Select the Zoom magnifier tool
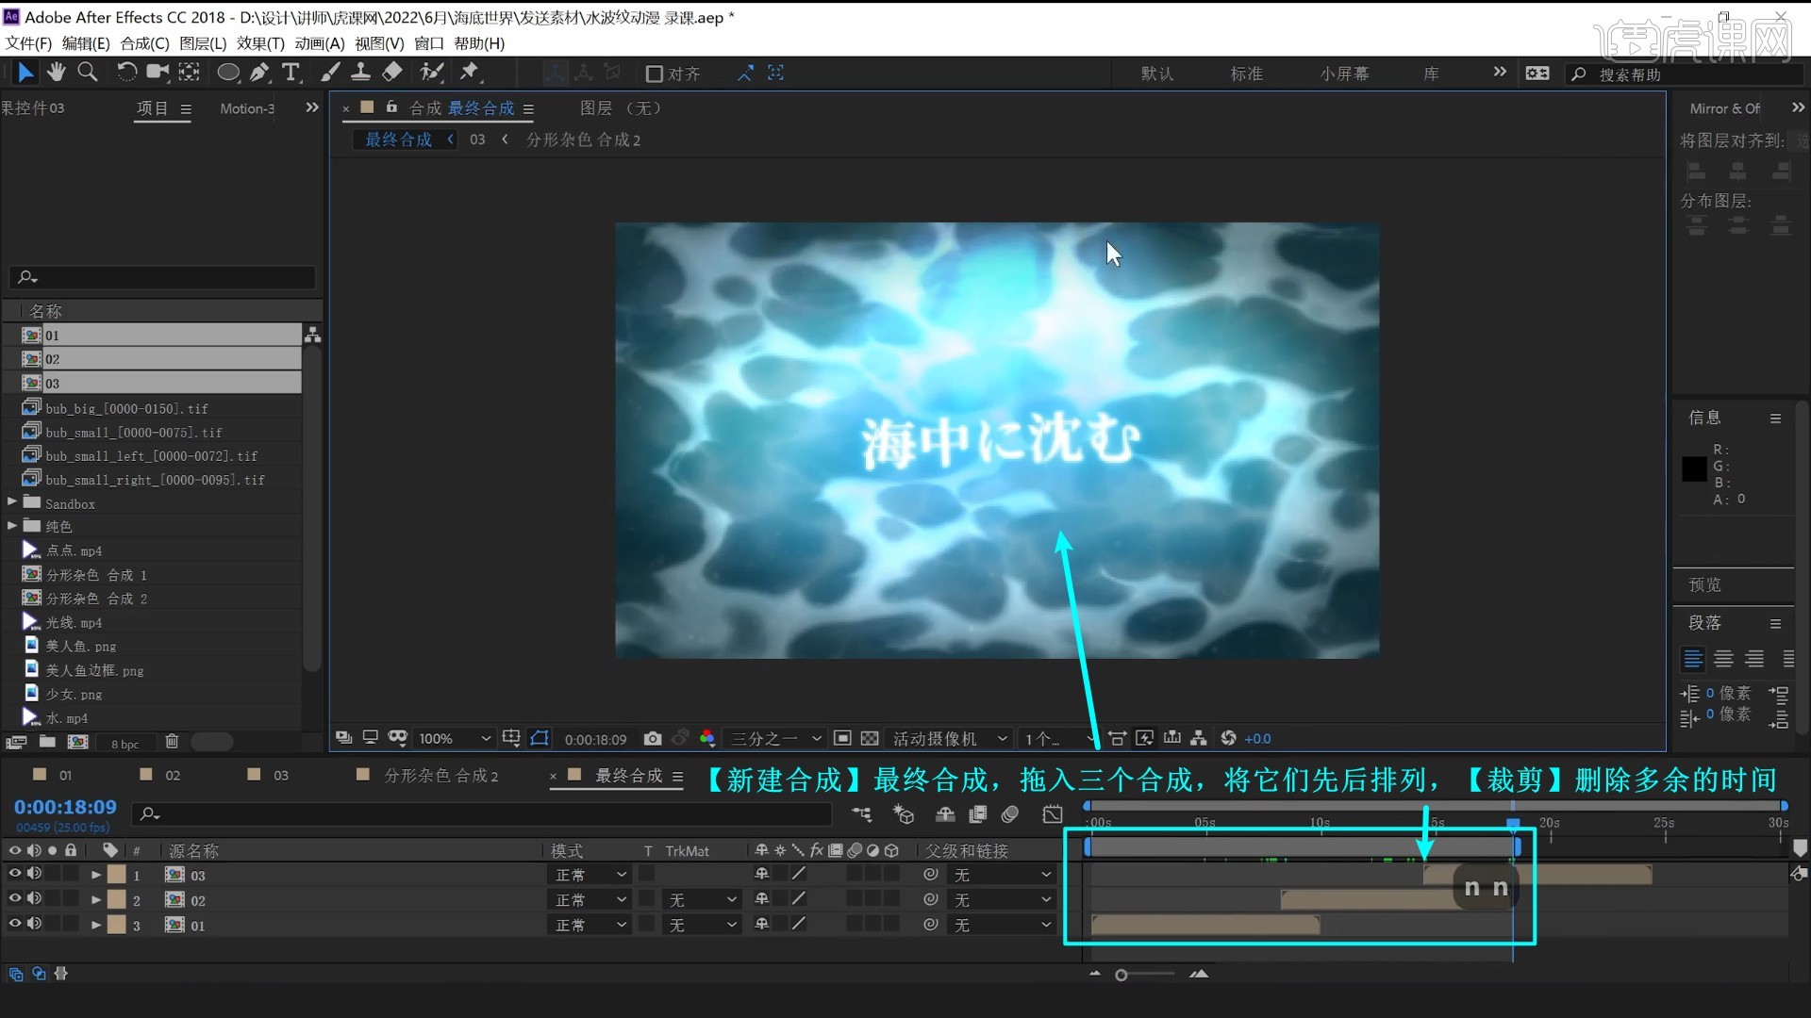The width and height of the screenshot is (1811, 1018). (x=88, y=73)
